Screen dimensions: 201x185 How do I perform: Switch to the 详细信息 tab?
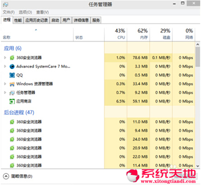[81, 20]
